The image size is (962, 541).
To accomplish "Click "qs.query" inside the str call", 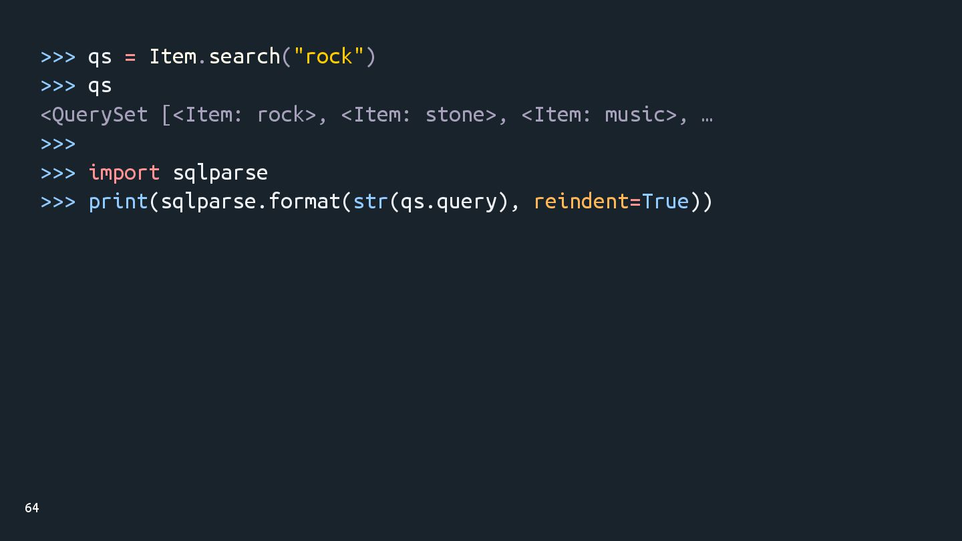I will point(449,202).
